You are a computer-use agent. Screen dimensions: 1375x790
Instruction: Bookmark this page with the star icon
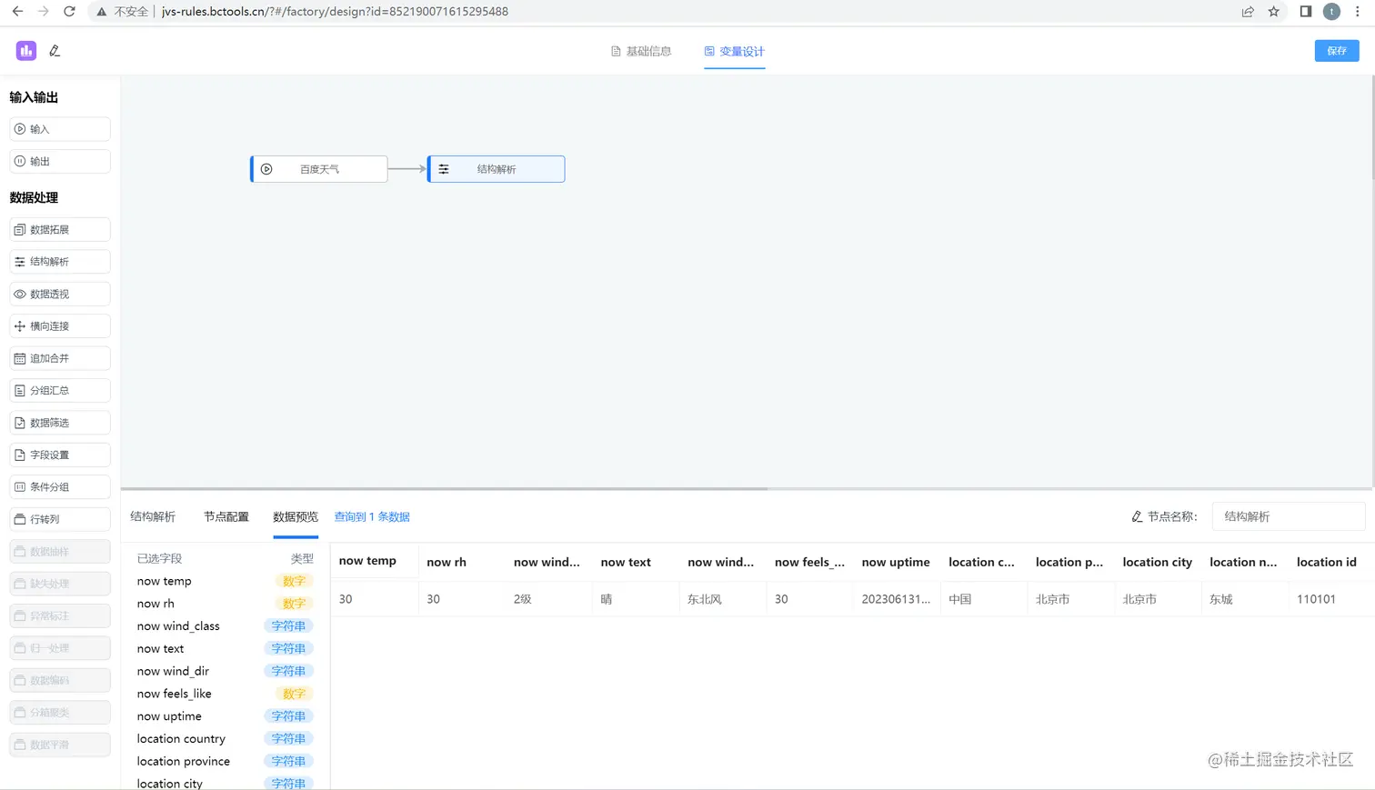[1273, 11]
